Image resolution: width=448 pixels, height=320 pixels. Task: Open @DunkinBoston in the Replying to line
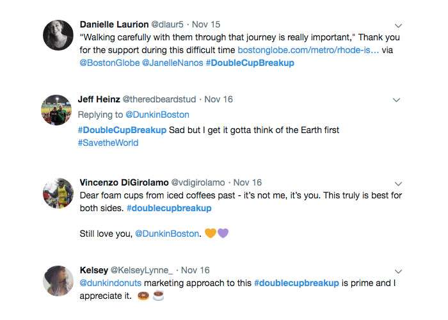tap(157, 115)
